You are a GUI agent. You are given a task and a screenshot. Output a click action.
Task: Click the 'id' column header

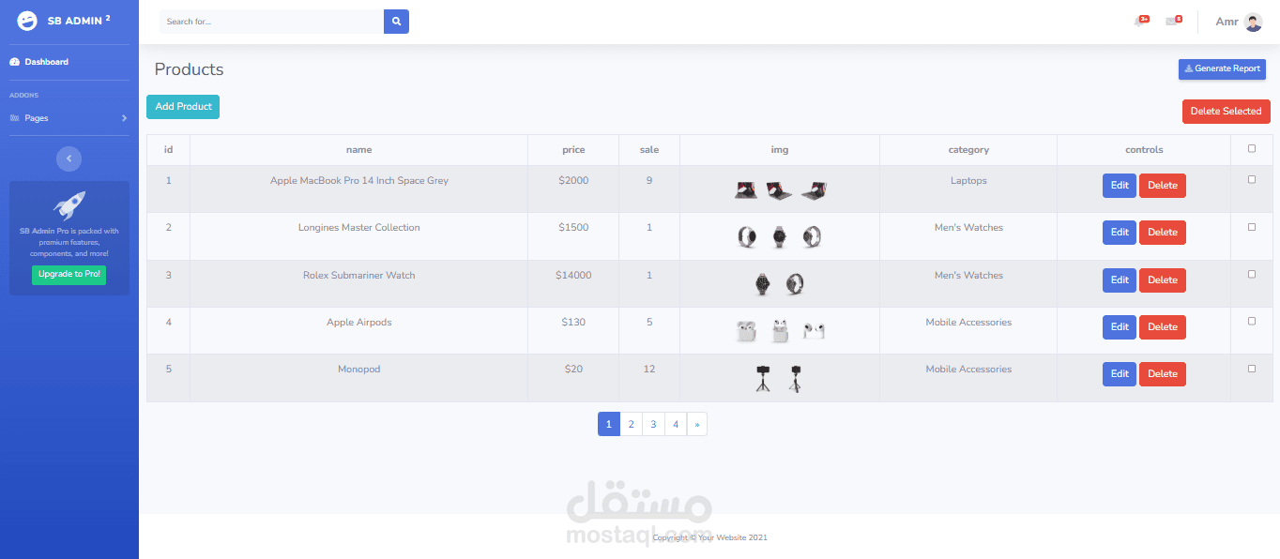coord(169,150)
